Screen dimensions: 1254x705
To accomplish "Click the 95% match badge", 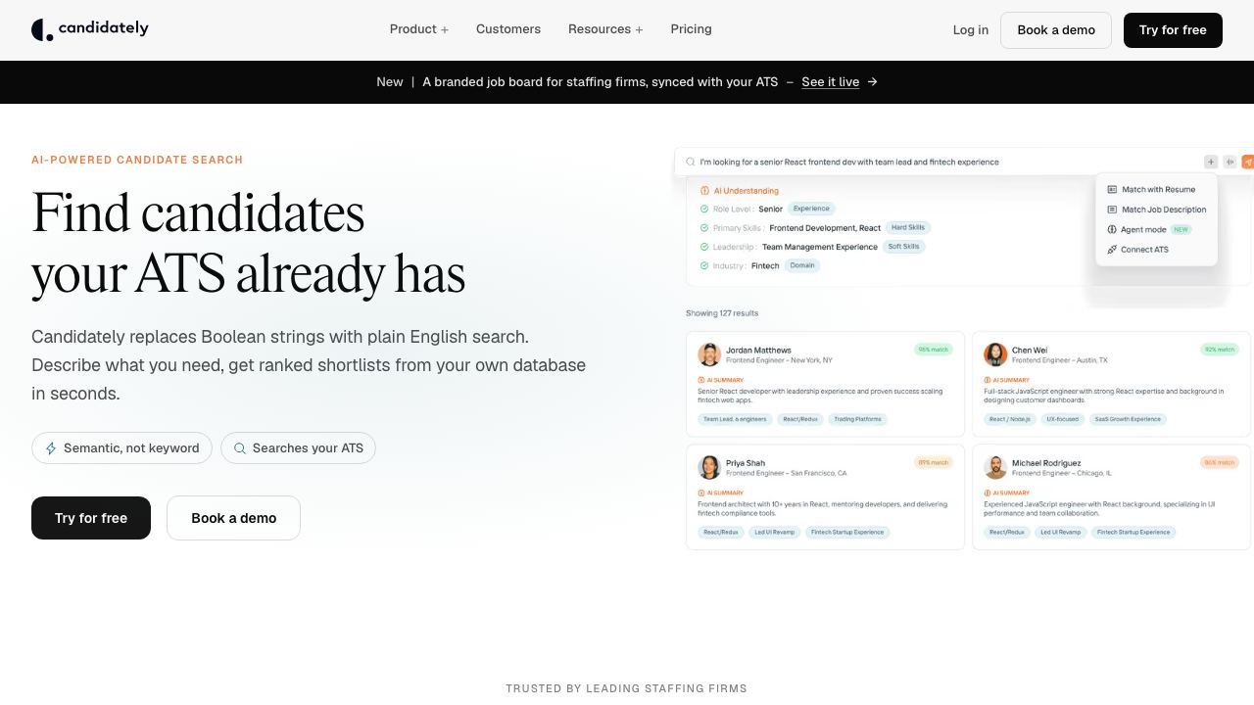I will pyautogui.click(x=933, y=350).
